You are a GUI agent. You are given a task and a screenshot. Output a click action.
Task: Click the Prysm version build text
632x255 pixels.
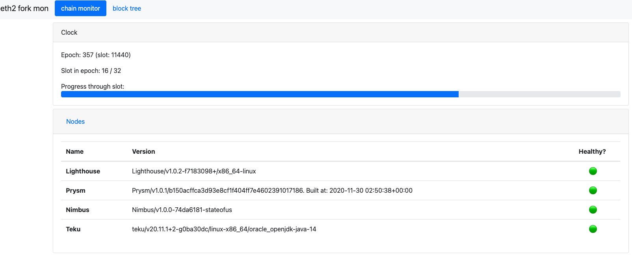[272, 190]
